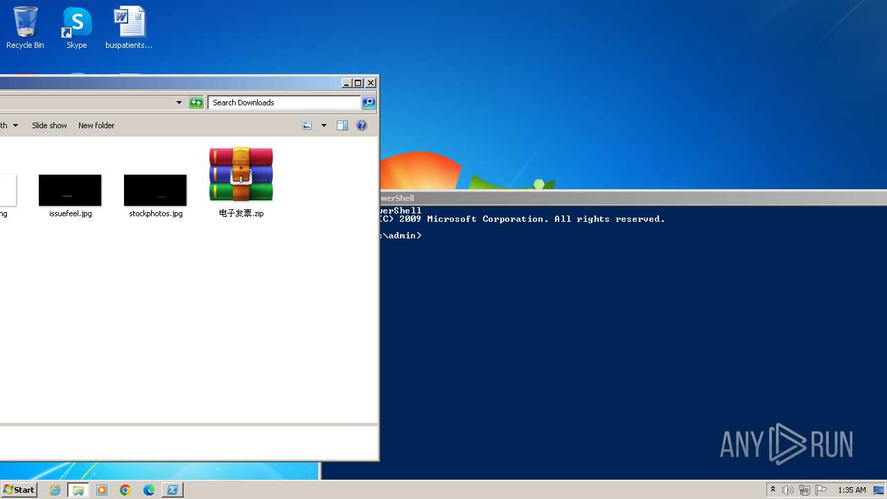This screenshot has width=887, height=499.
Task: Open the Start menu
Action: click(x=19, y=490)
